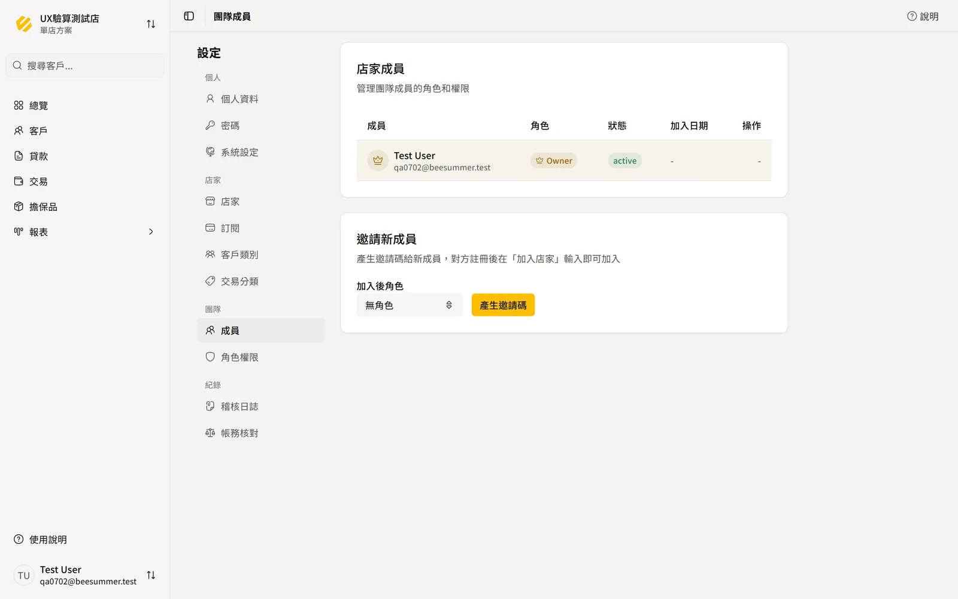Click the 搜尋客戶 search field
Viewport: 958px width, 599px height.
point(85,65)
